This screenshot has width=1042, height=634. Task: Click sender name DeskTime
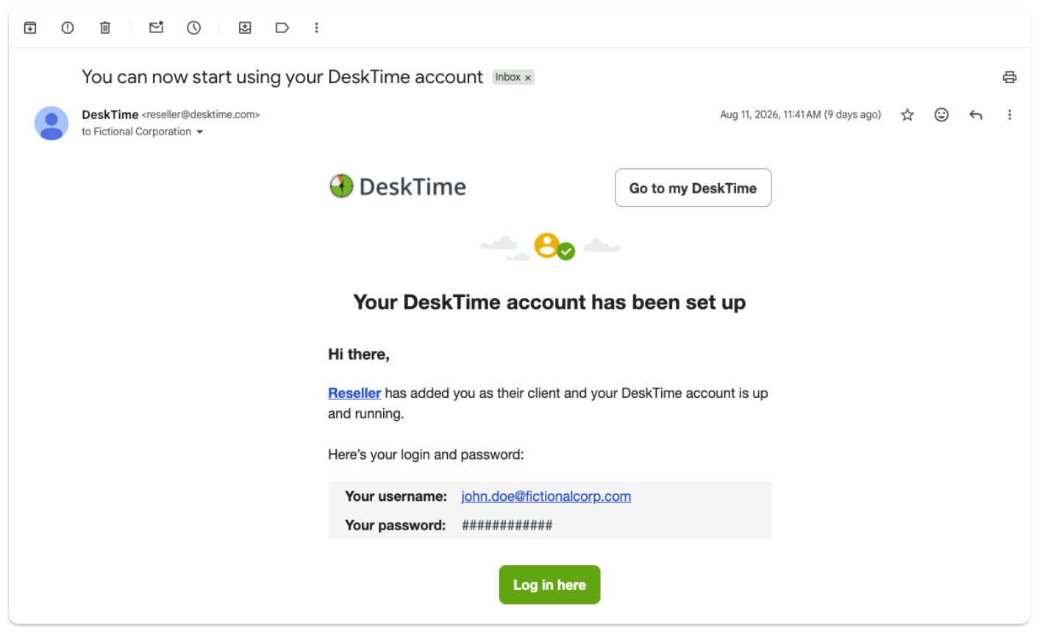coord(110,115)
